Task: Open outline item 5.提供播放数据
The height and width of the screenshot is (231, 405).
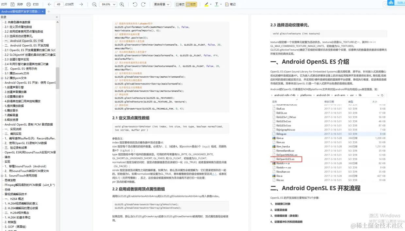Action: [x=14, y=106]
